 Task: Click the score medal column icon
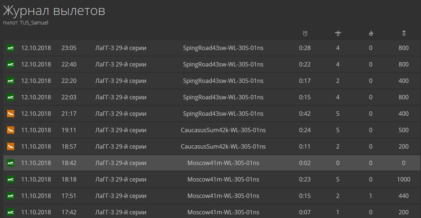pyautogui.click(x=404, y=34)
